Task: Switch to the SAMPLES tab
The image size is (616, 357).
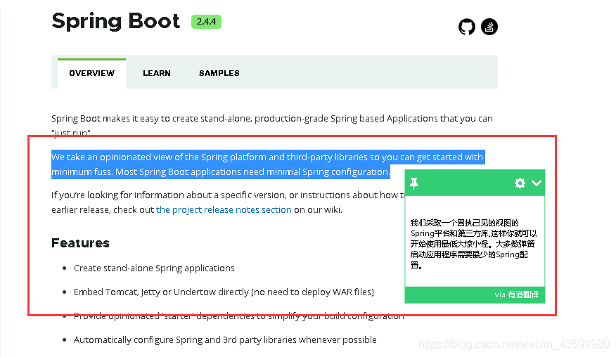Action: coord(219,73)
